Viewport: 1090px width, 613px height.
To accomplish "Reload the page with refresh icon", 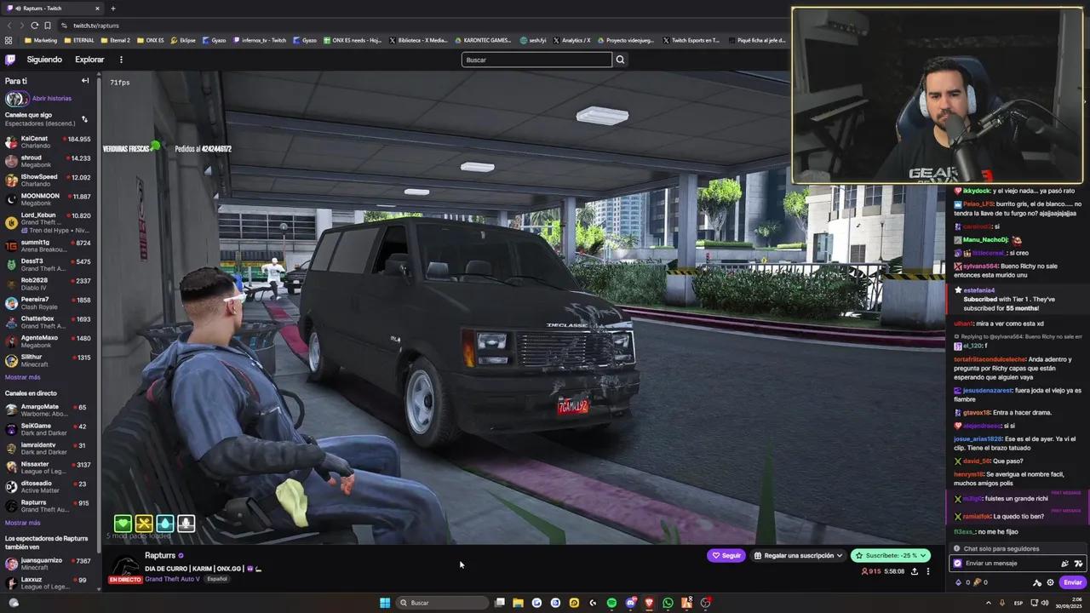I will coord(35,26).
